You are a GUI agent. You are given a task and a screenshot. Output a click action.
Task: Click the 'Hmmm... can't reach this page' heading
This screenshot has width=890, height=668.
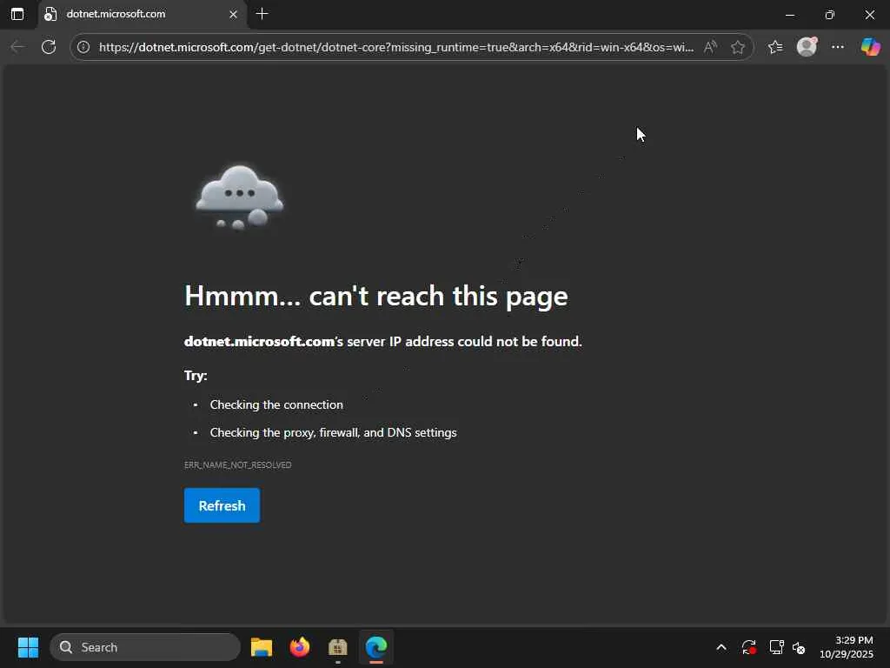click(375, 296)
